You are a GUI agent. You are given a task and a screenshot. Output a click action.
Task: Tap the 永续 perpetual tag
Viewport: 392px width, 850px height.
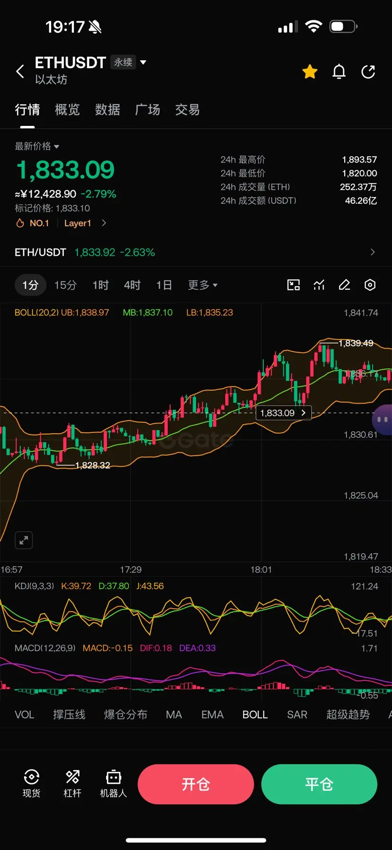123,62
